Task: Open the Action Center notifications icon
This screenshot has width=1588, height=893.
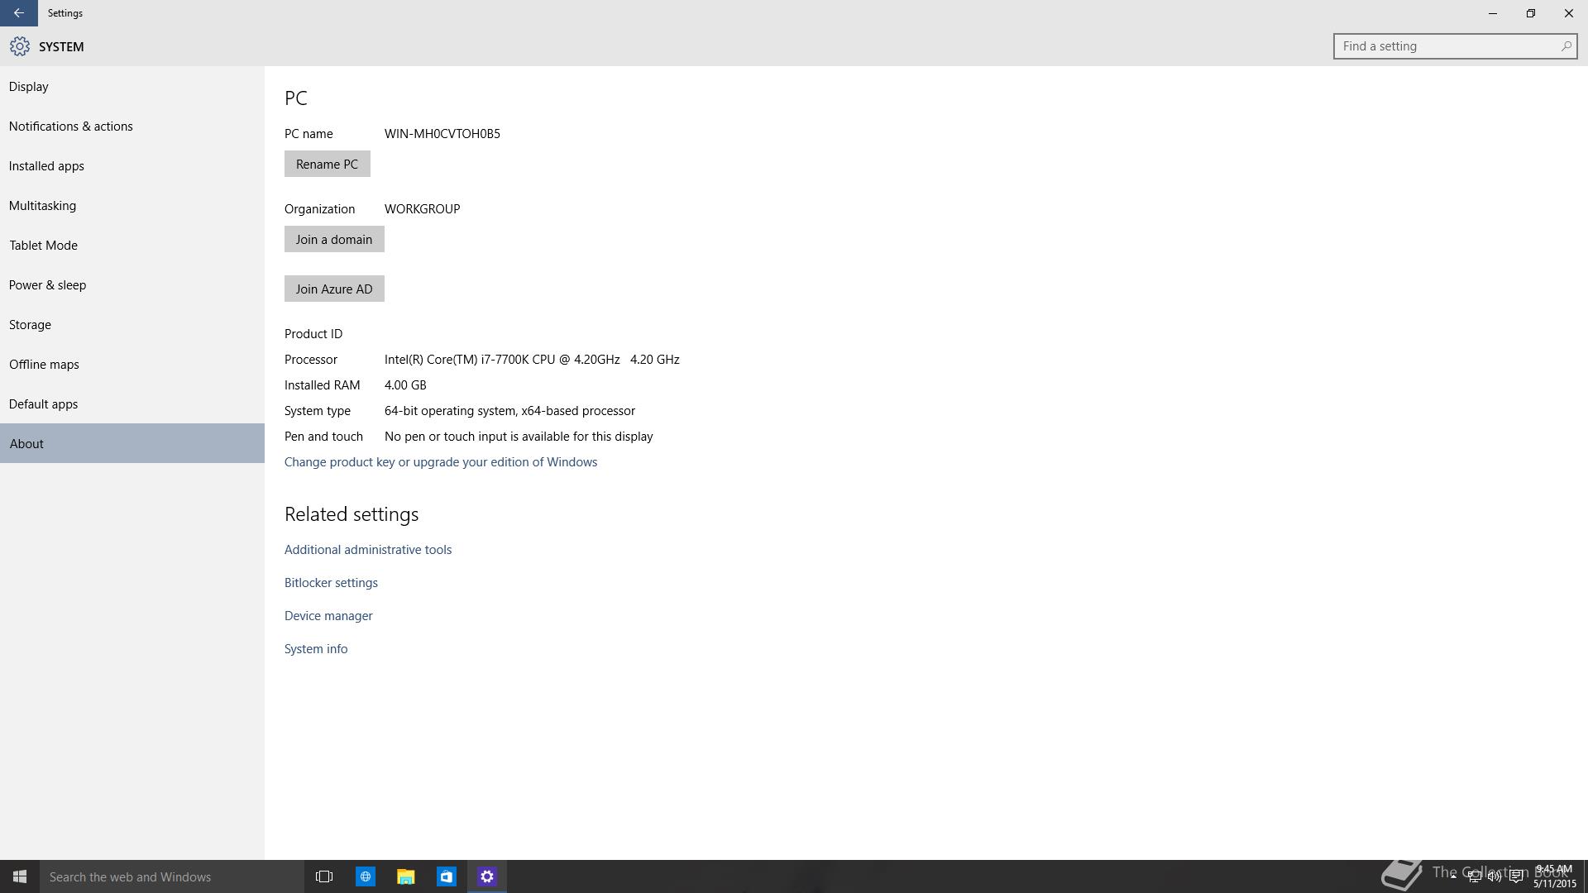Action: coord(1516,876)
